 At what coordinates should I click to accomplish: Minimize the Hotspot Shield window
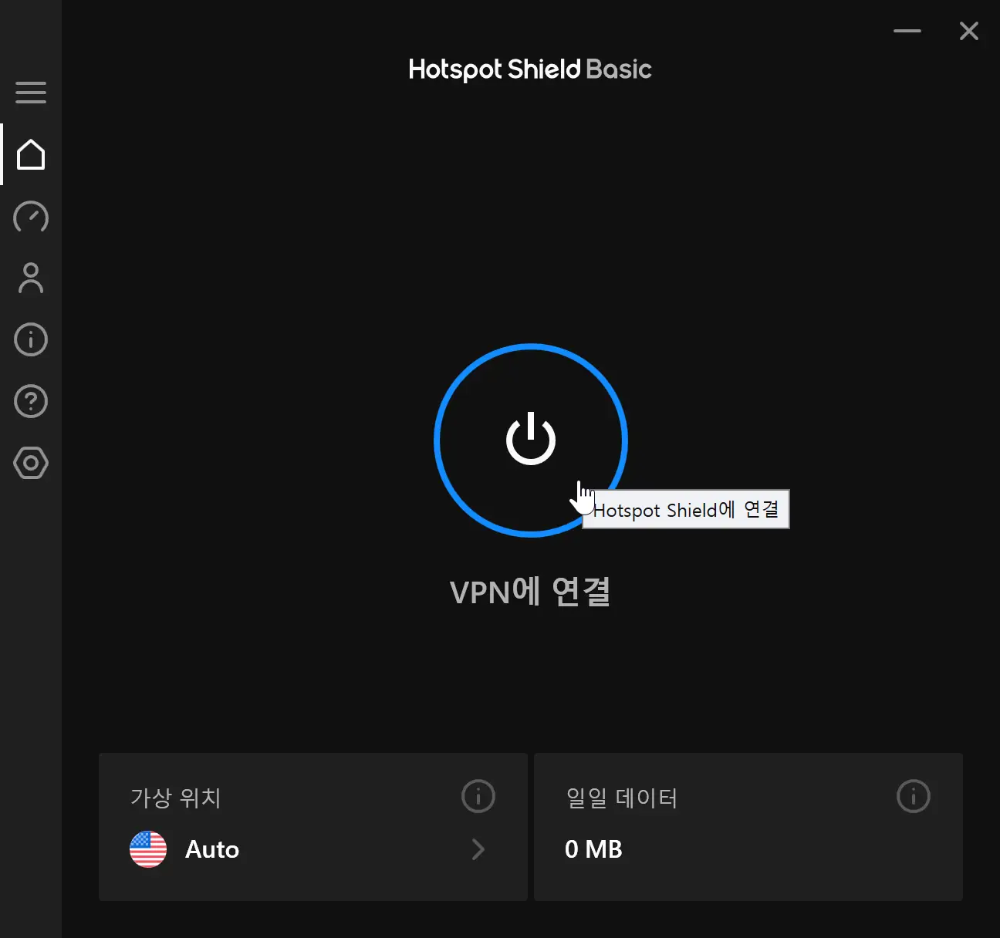point(907,31)
